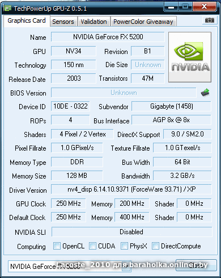Screen dimensions: 221x278
Task: Click the Memory Size field 128 MB
Action: pos(77,176)
